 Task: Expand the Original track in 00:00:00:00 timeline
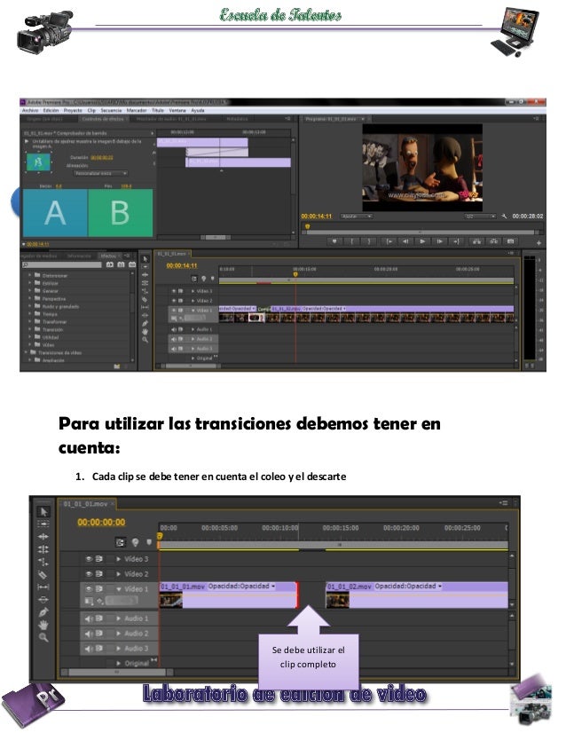[118, 664]
